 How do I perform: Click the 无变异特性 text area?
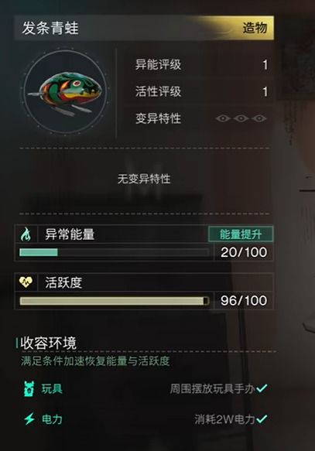point(144,179)
